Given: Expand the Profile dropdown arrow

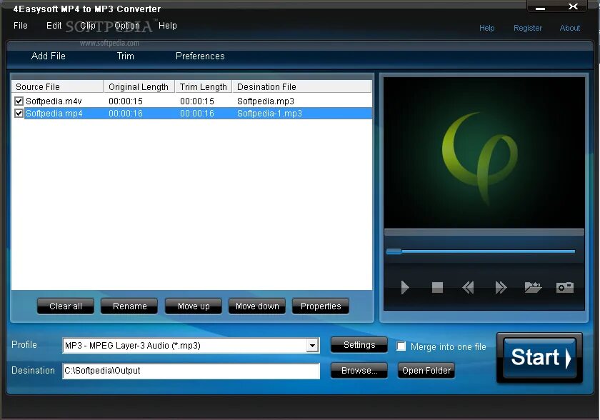Looking at the screenshot, I should point(313,346).
